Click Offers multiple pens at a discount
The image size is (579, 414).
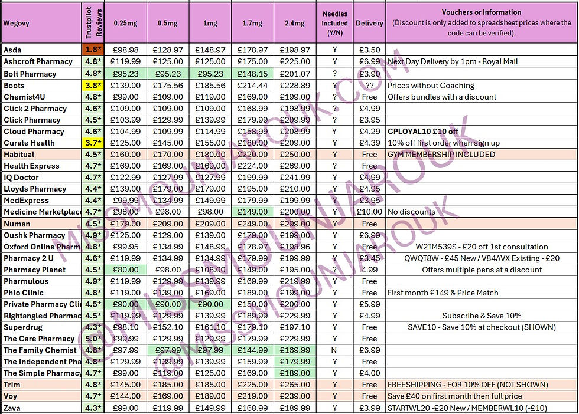482,270
